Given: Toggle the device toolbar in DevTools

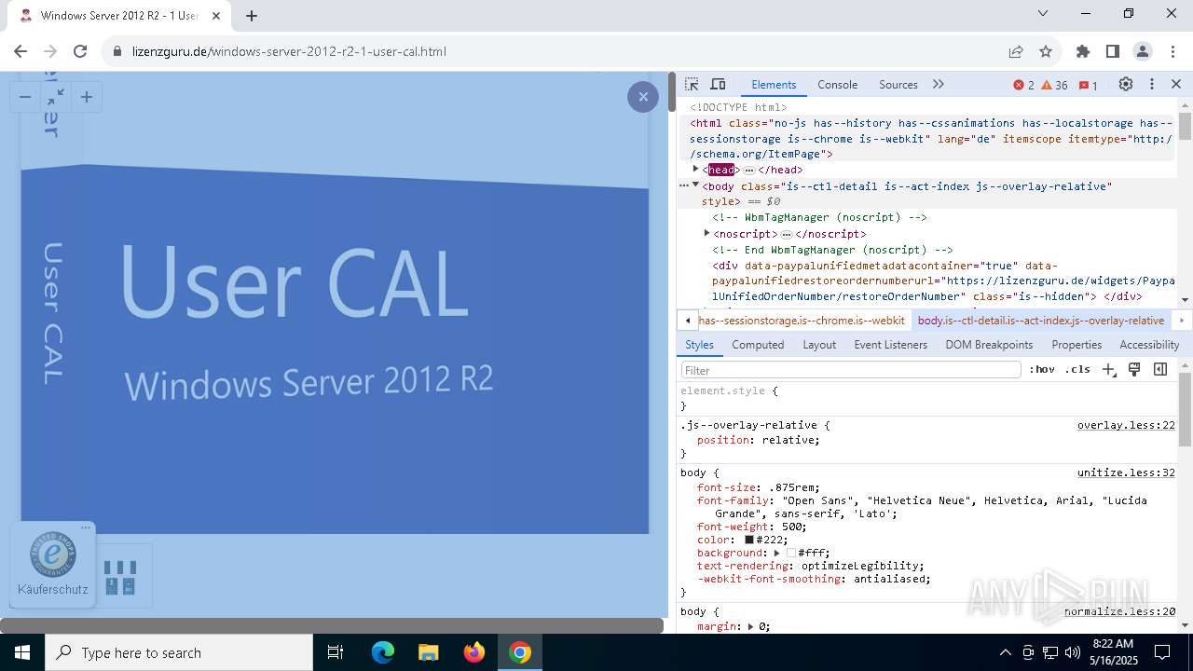Looking at the screenshot, I should (x=718, y=84).
